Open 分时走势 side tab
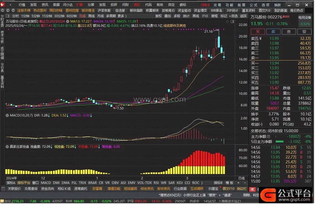The image size is (315, 204). (2, 21)
